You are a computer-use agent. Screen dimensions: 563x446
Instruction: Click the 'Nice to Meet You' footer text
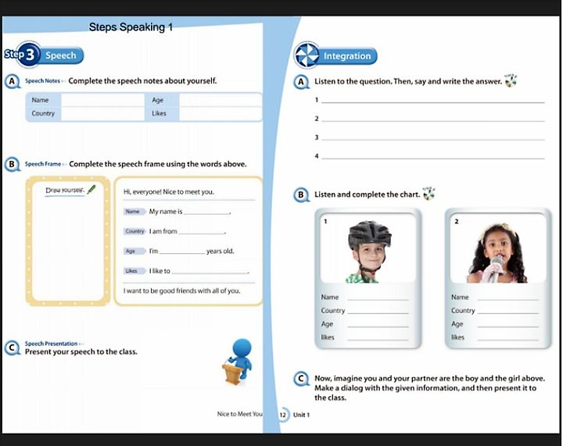[x=239, y=414]
